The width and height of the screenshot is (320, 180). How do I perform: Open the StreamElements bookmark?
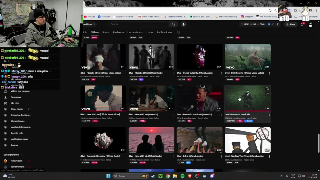[175, 17]
